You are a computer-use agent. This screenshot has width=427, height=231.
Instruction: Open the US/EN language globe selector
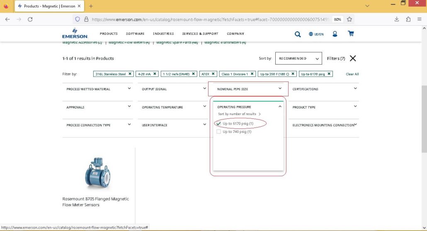pos(316,34)
